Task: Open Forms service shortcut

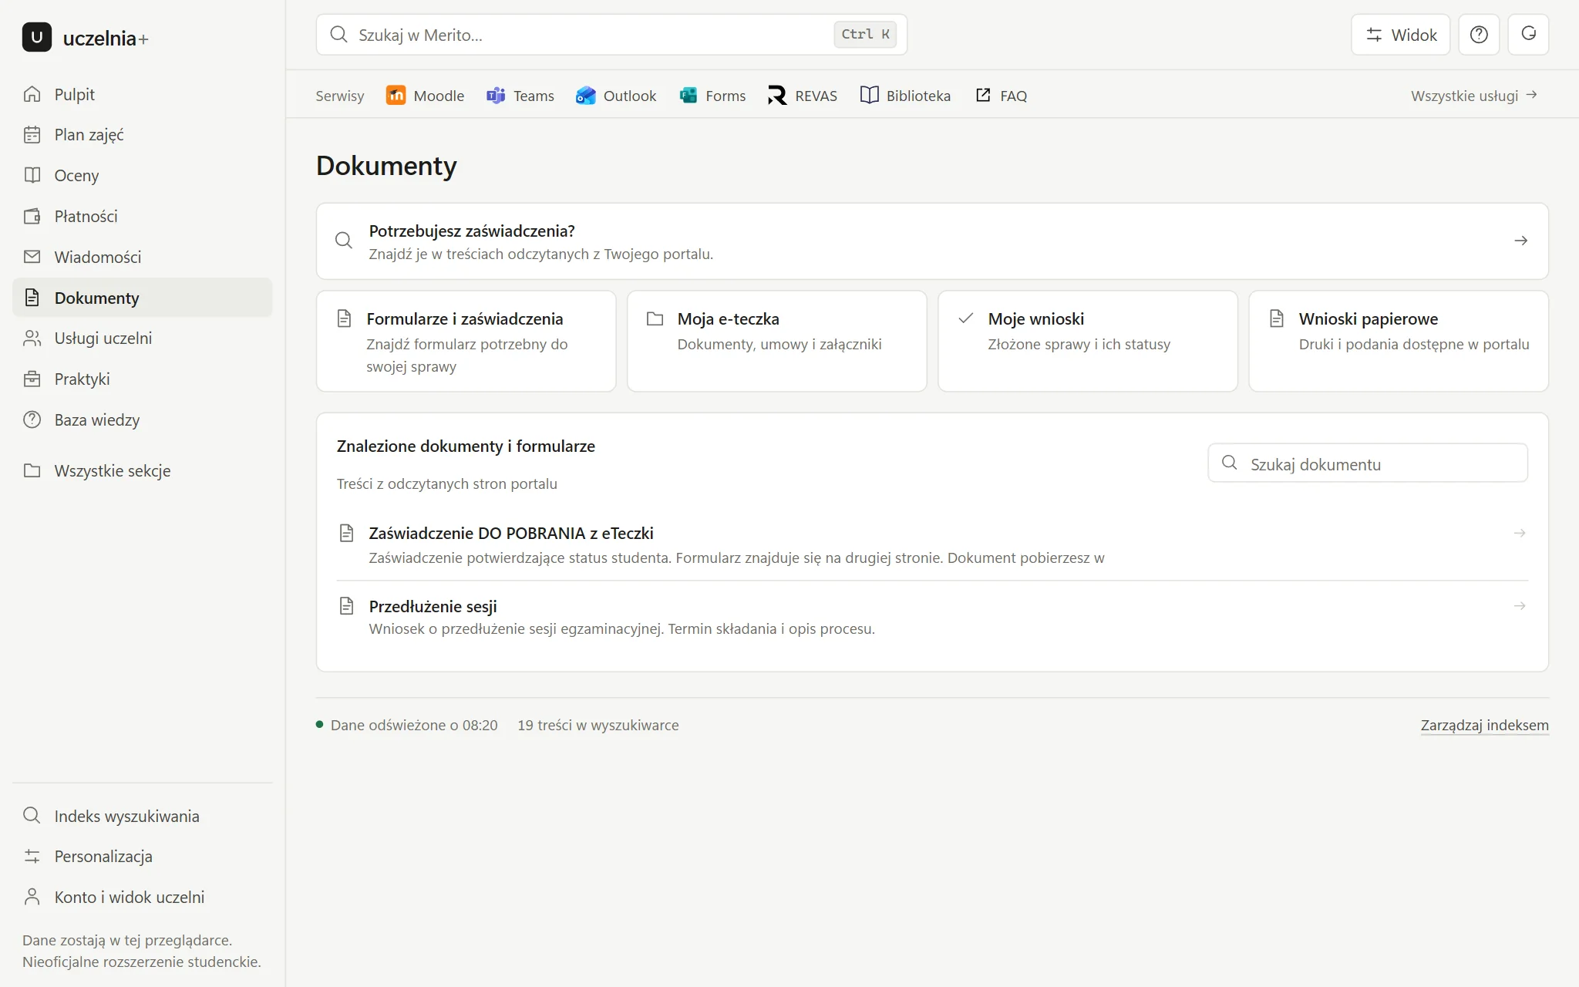Action: click(712, 96)
